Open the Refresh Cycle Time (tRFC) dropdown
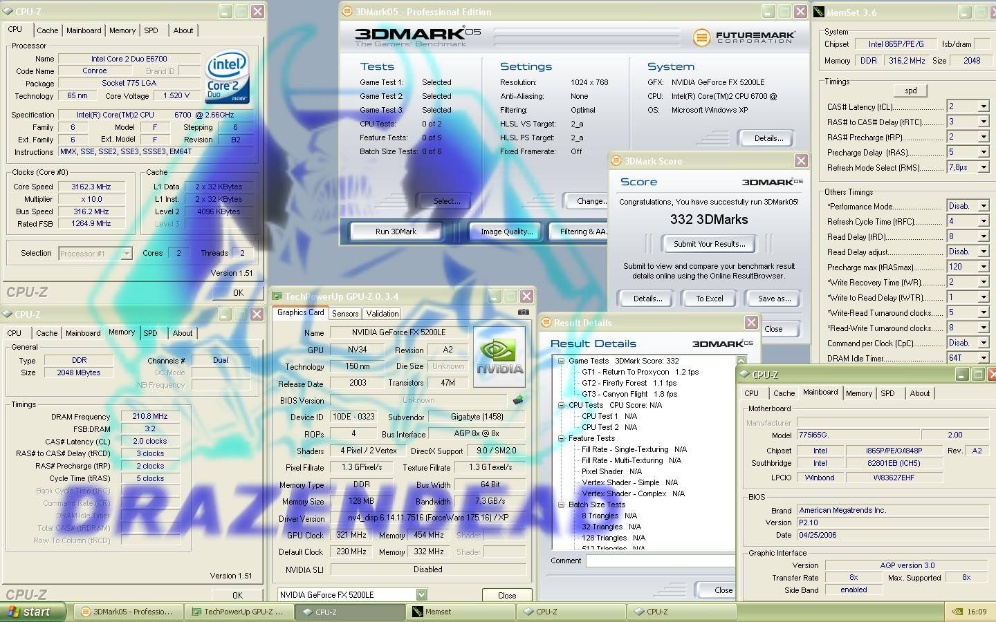 click(983, 221)
